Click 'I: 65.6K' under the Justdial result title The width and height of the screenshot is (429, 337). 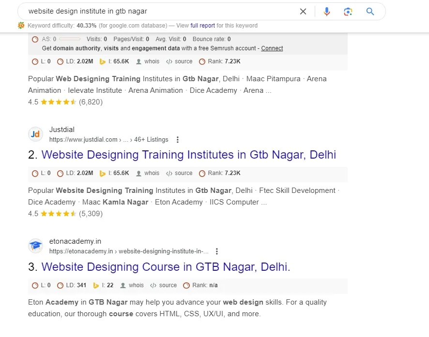click(114, 173)
